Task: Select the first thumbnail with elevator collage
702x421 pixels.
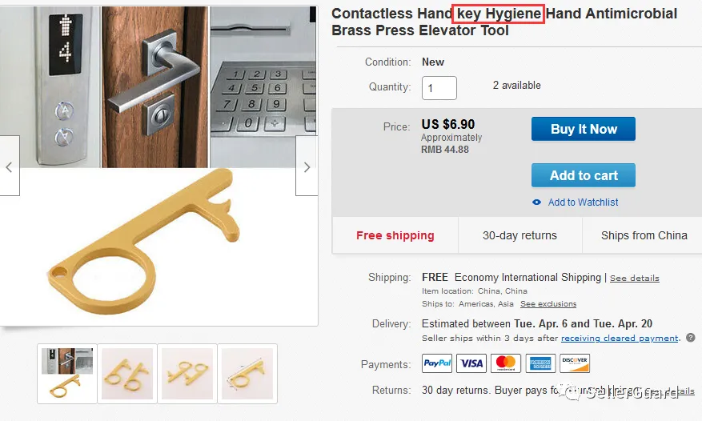Action: pyautogui.click(x=67, y=374)
